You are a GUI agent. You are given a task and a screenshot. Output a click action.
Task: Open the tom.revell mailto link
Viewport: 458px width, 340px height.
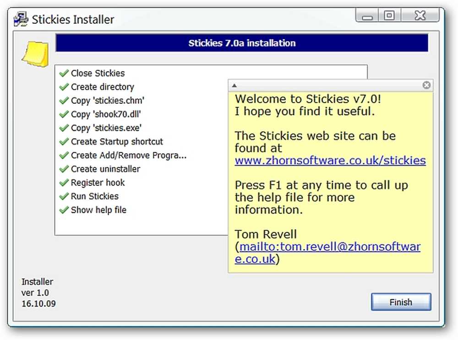point(328,253)
